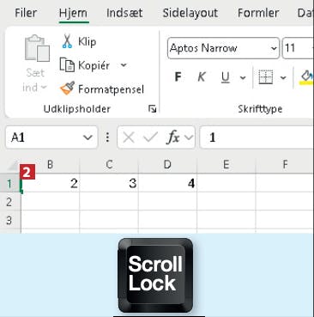Click the fx insert function icon

click(172, 137)
